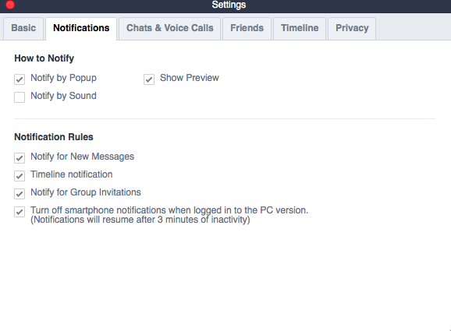Click the divider line between sections
The height and width of the screenshot is (331, 451).
coord(225,118)
